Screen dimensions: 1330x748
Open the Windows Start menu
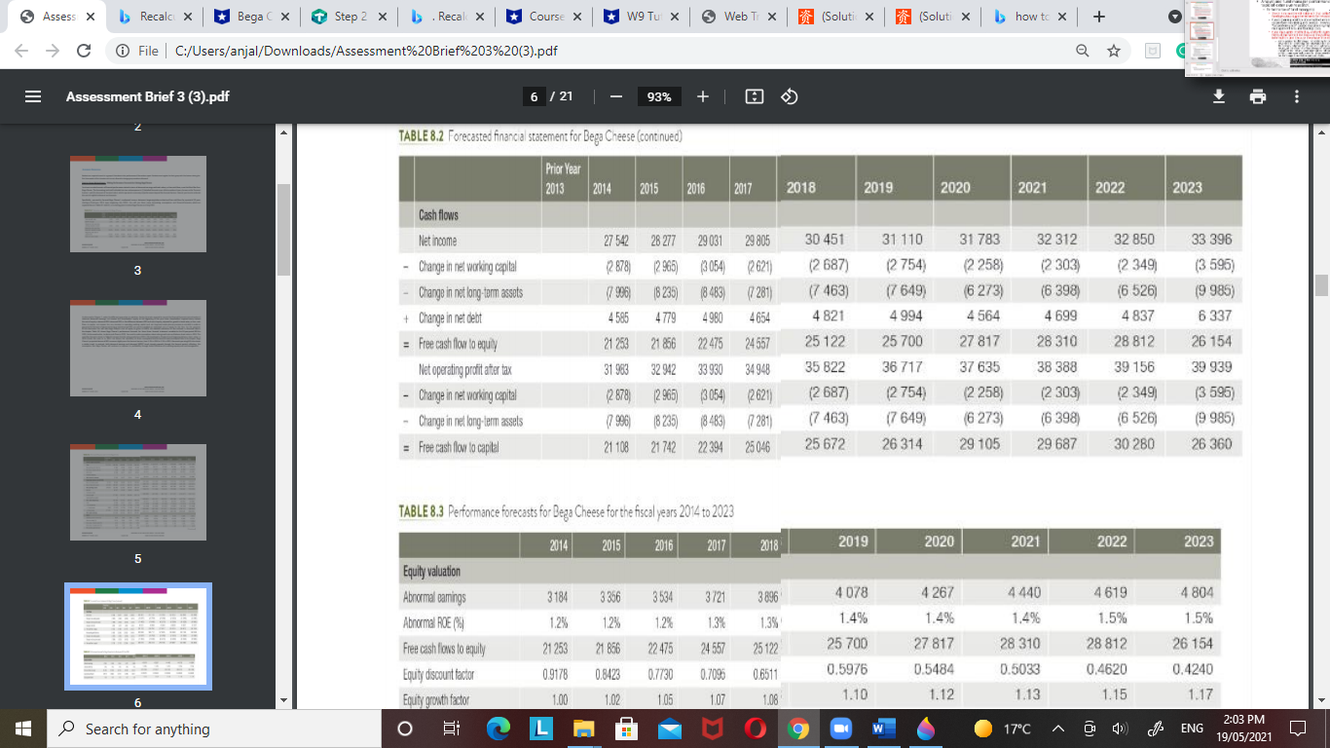(x=23, y=729)
